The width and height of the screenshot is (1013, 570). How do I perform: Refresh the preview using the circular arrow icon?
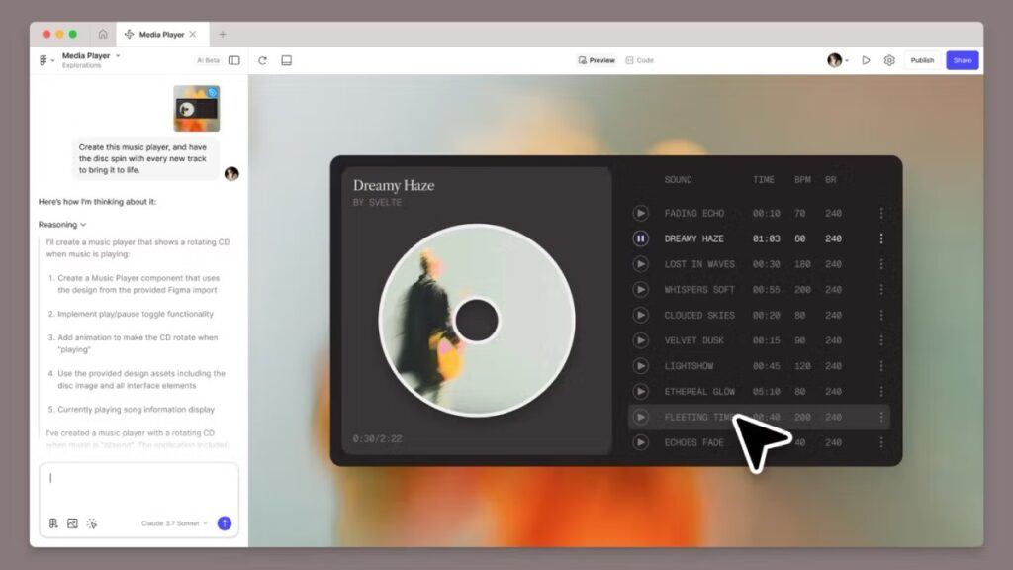(x=261, y=60)
